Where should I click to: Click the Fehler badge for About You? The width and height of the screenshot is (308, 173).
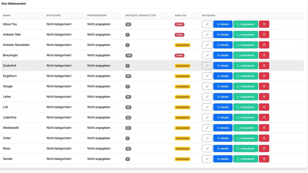[179, 24]
